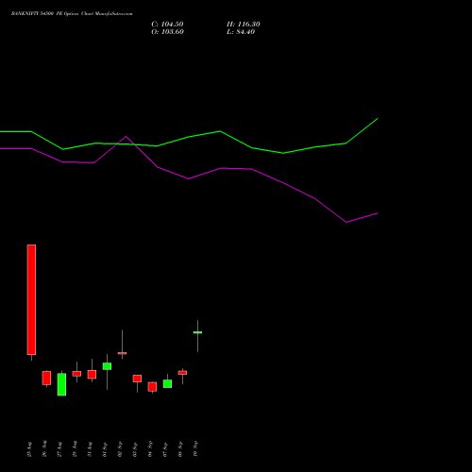Viewport: 472px width, 472px height.
Task: Click the red 26 Aug candlestick
Action: click(x=46, y=378)
